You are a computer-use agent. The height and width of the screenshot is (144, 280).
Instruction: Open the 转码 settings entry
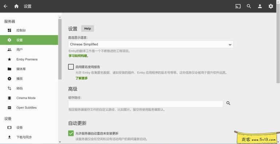29,88
